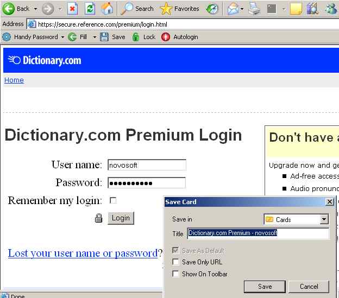
Task: Click the Lock toolbar button
Action: (x=143, y=37)
